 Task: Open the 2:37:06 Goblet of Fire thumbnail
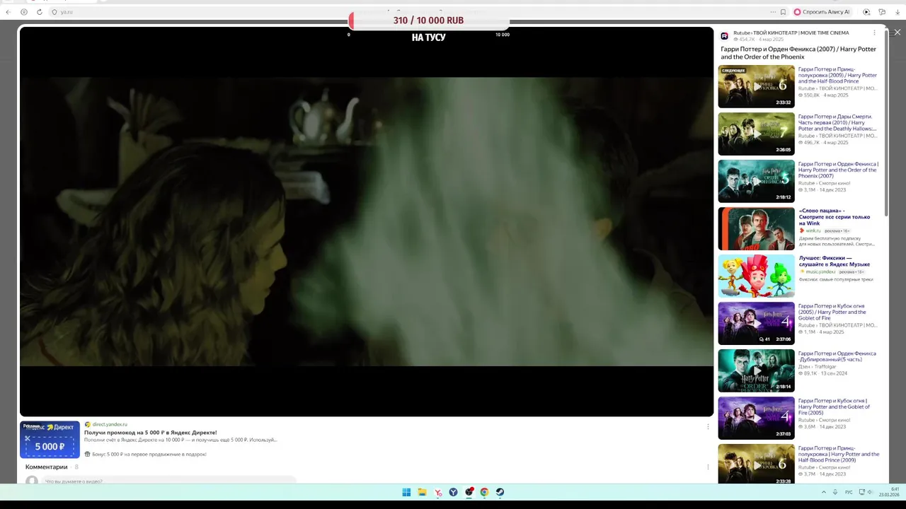(x=756, y=323)
